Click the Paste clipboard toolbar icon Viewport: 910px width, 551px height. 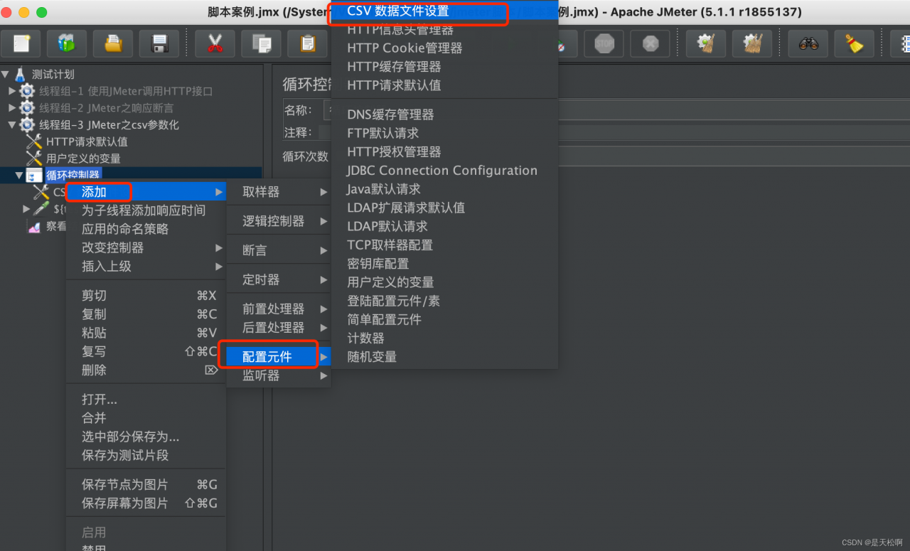pyautogui.click(x=307, y=44)
